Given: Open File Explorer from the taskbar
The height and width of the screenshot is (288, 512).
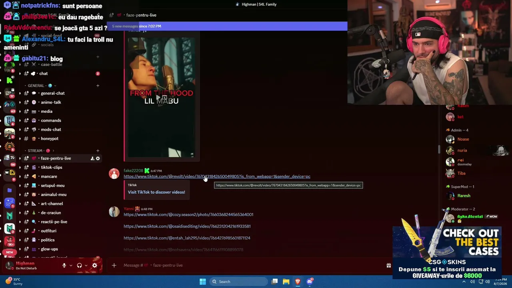Looking at the screenshot, I should click(x=286, y=282).
